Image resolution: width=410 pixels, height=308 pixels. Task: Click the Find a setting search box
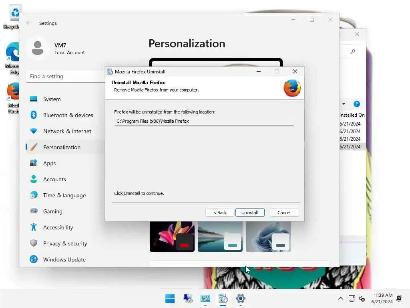pyautogui.click(x=65, y=77)
